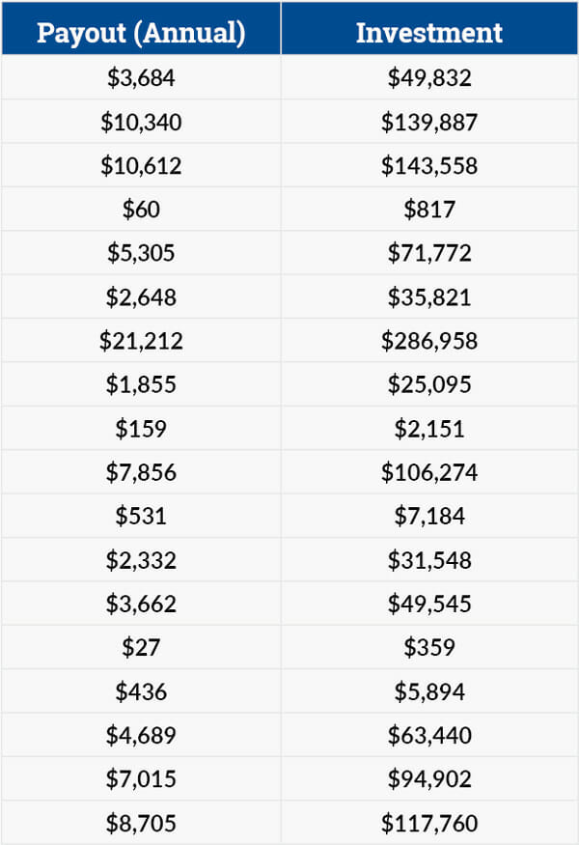This screenshot has width=579, height=845.
Task: Select the $49,832 investment cell
Action: (429, 78)
